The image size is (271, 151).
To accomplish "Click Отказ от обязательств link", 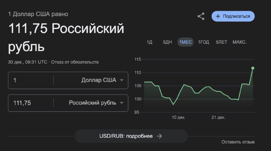I will [75, 62].
